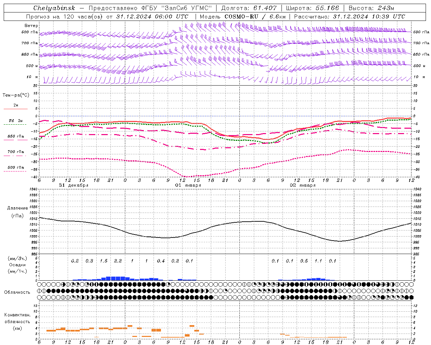Click the 'Конвективн.' convective cloud label

coord(17,315)
